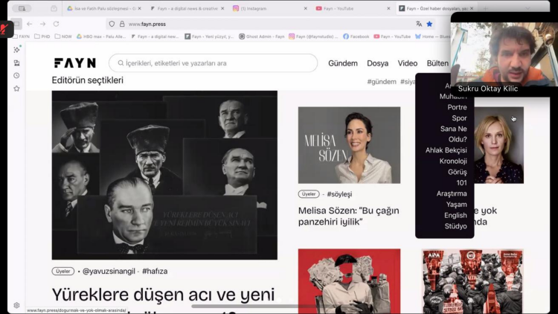The width and height of the screenshot is (558, 314).
Task: Click the sidebar sparkle AI icon
Action: coord(16,50)
